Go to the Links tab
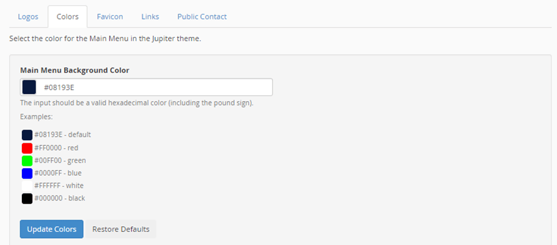Image resolution: width=557 pixels, height=245 pixels. [x=150, y=17]
